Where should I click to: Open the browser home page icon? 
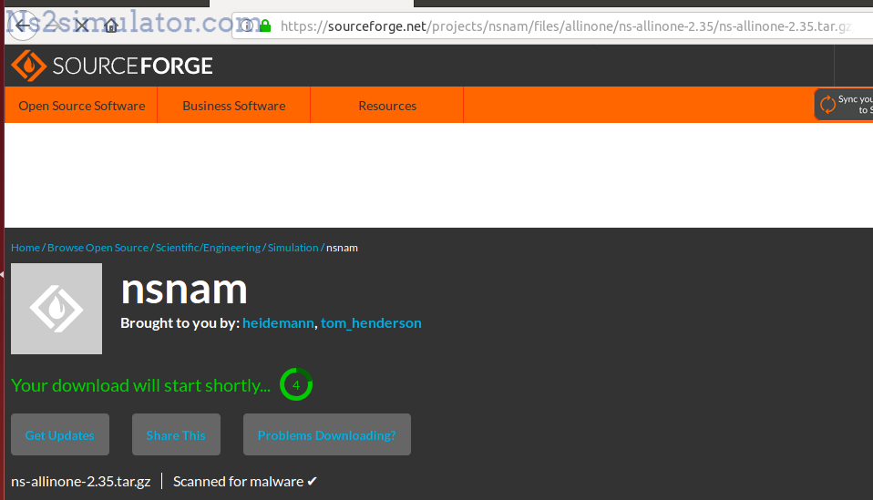click(111, 26)
